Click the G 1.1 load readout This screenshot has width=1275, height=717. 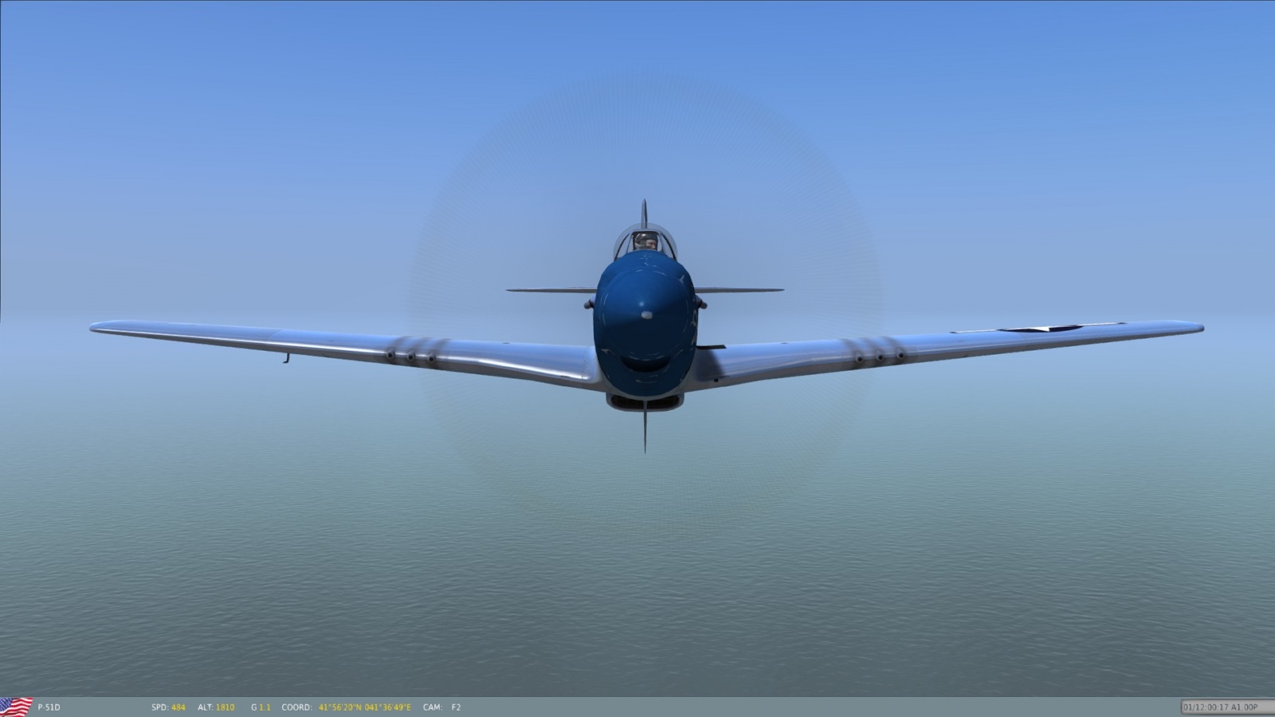[261, 707]
